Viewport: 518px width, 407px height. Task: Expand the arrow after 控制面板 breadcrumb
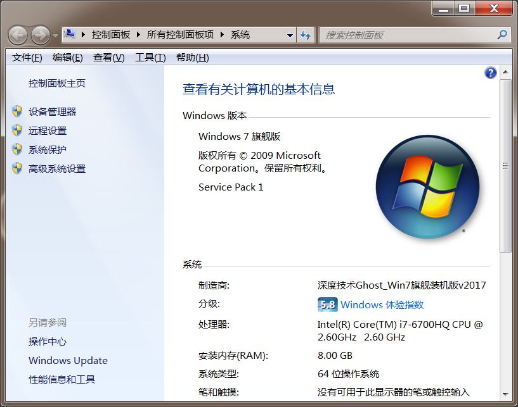pos(138,34)
